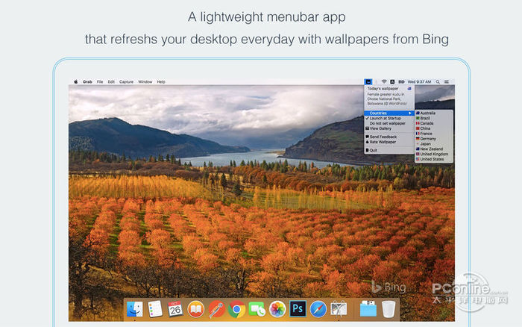The width and height of the screenshot is (522, 327).
Task: Click the battery status icon in menu bar
Action: click(401, 81)
